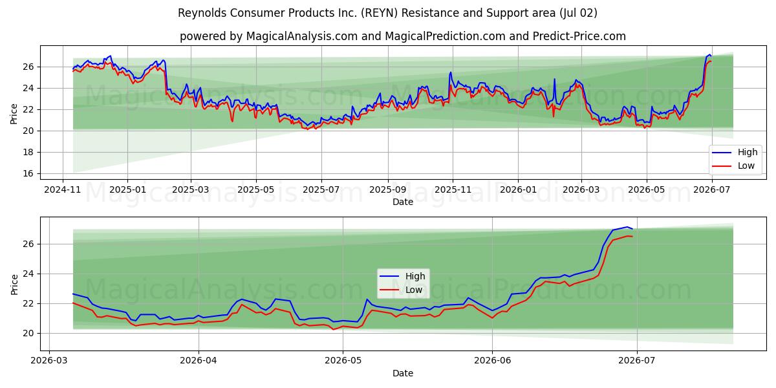The width and height of the screenshot is (776, 388).
Task: Click the 2025-11 date tick label
Action: pos(453,190)
